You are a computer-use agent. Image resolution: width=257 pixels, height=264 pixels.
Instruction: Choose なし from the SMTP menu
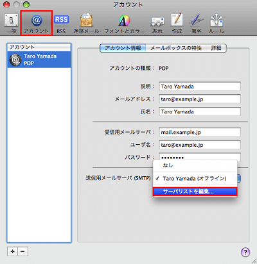tap(195, 165)
